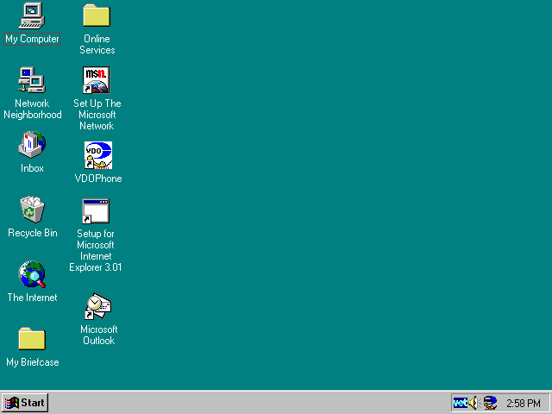This screenshot has height=414, width=552.
Task: Click the VDOPhone tray icon beside clock
Action: pos(490,403)
